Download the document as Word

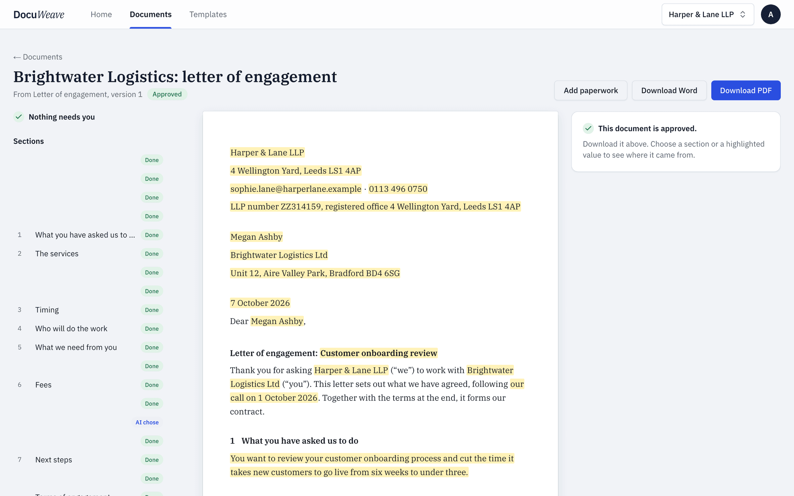(669, 90)
